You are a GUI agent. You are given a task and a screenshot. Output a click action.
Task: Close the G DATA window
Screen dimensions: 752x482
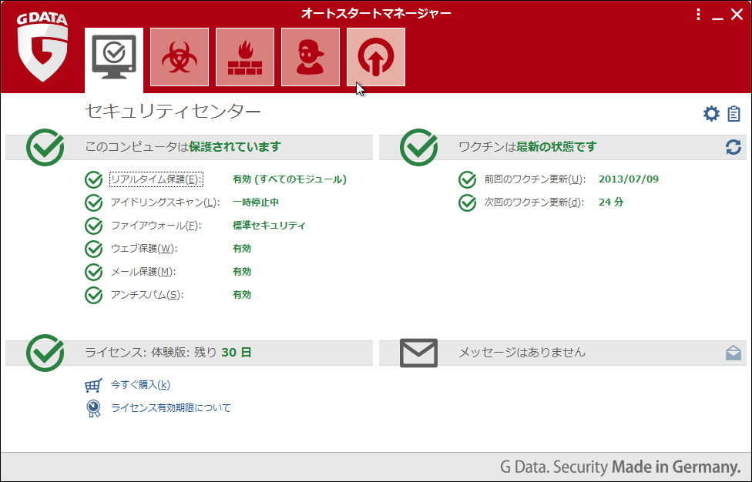pos(737,15)
